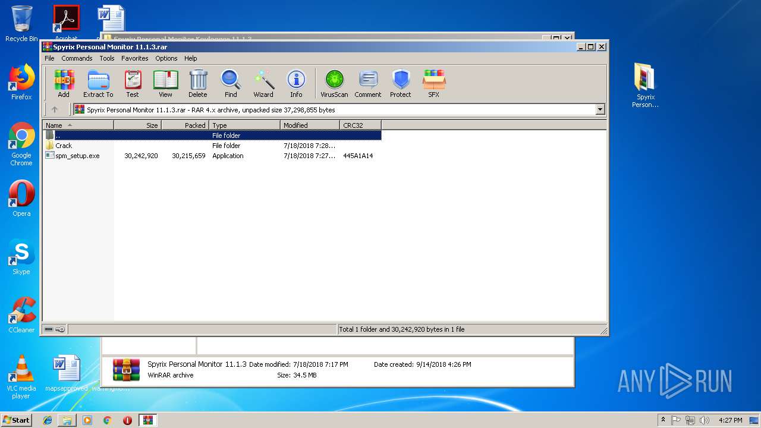Screen dimensions: 761x428
Task: Open mapsapproved Word document on desktop
Action: (66, 374)
